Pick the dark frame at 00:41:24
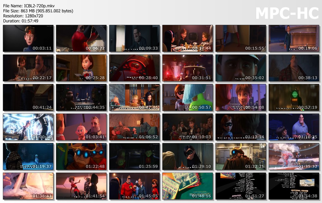The image size is (322, 203). [x=28, y=97]
